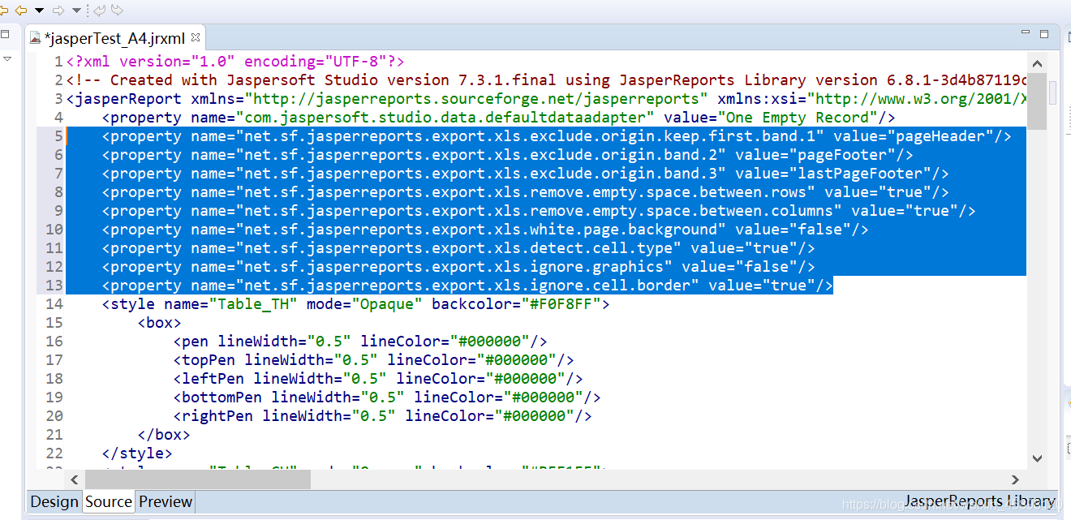Screen dimensions: 1071x520
Task: Click the yellow Back navigation arrow
Action: 20,11
